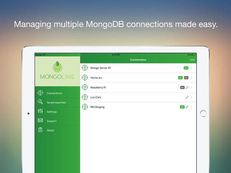Click the SSL badge on Raspberry Pi

(182, 88)
